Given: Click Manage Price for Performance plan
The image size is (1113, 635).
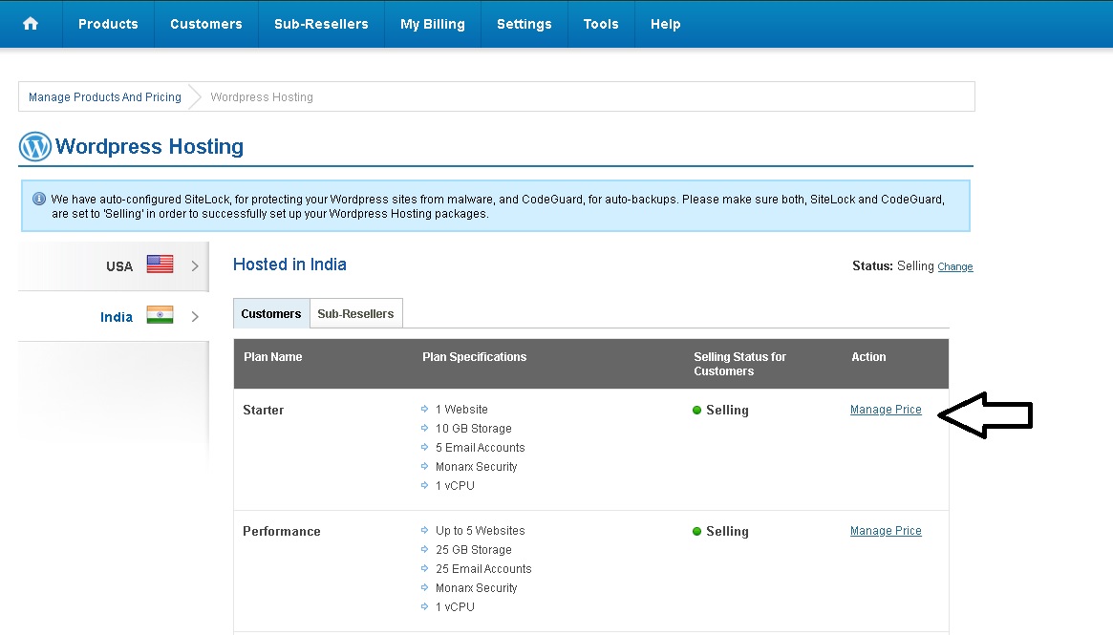Looking at the screenshot, I should point(886,531).
